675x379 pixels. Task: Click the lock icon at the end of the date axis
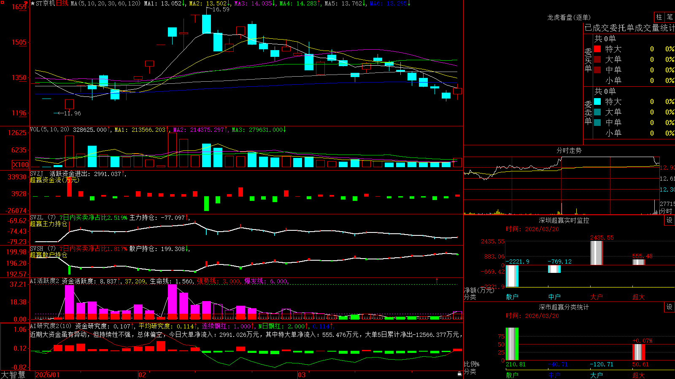tap(460, 374)
